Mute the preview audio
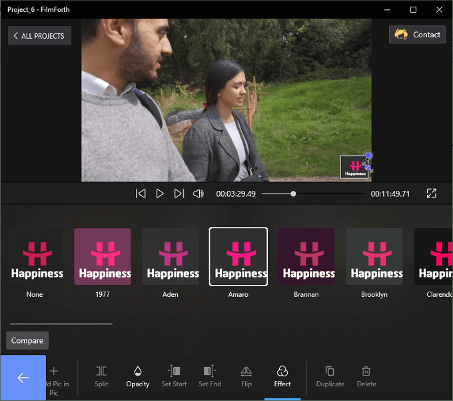 [199, 193]
